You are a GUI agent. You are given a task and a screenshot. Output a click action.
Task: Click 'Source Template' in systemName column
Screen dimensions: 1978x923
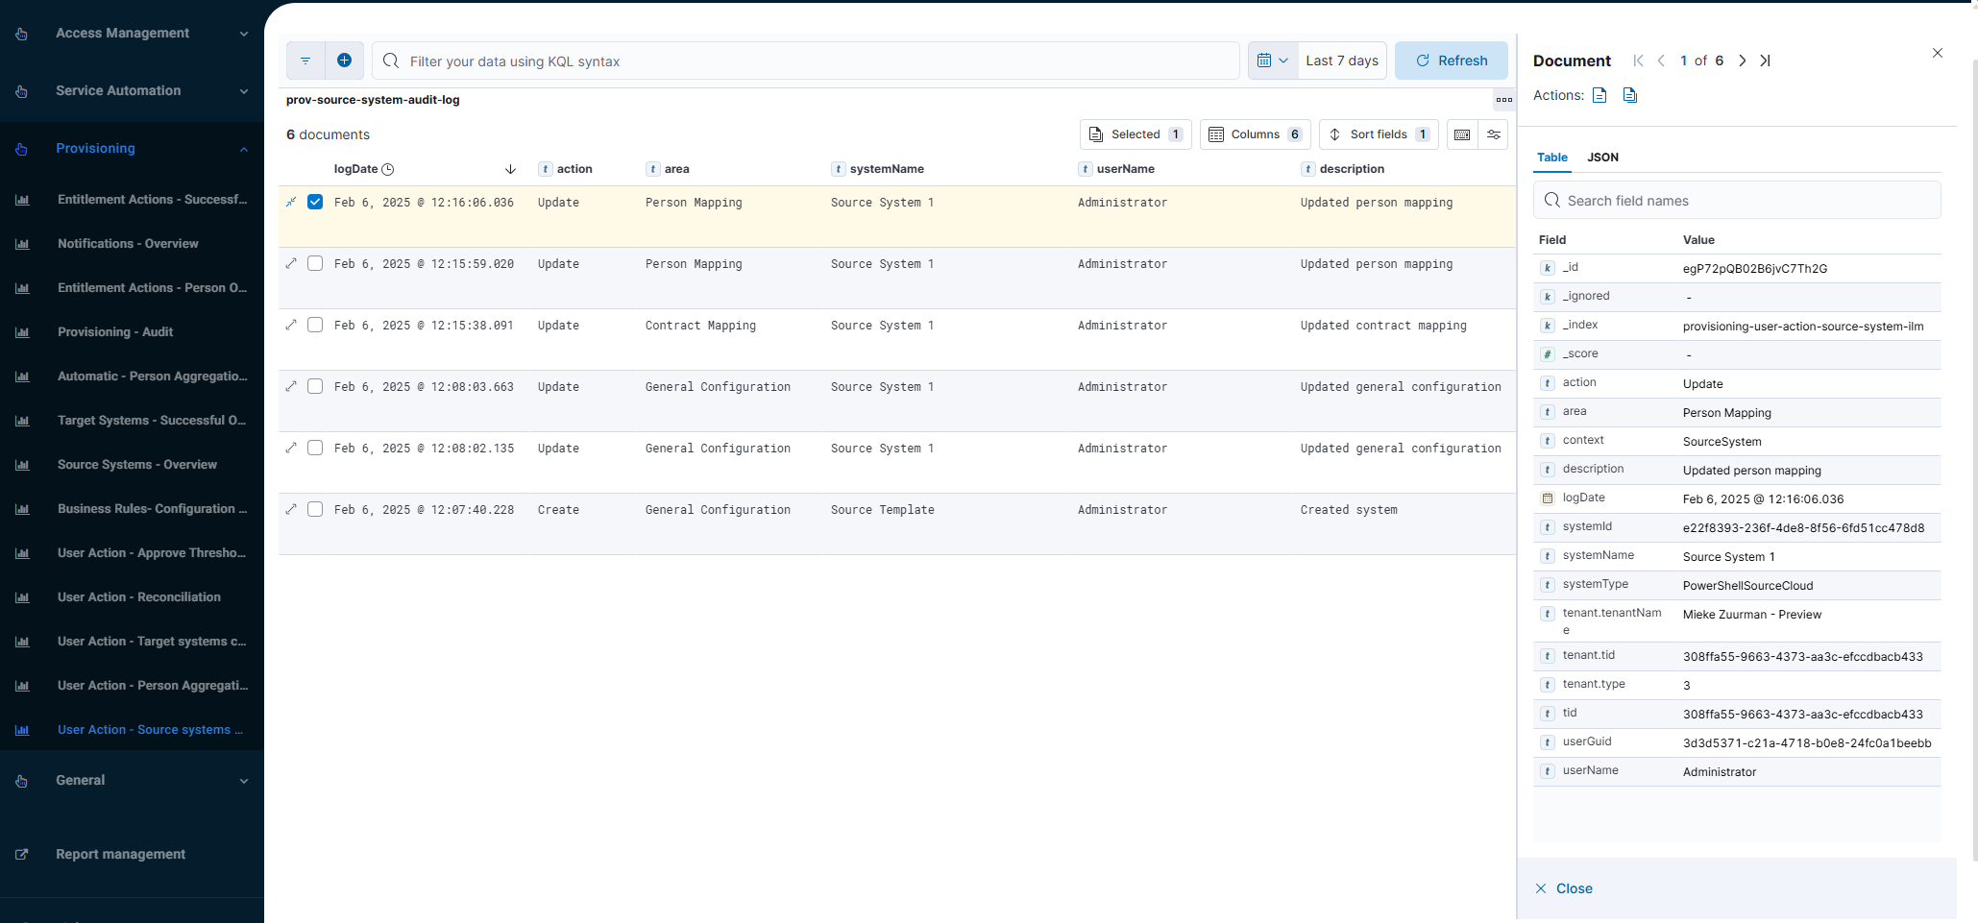coord(883,510)
